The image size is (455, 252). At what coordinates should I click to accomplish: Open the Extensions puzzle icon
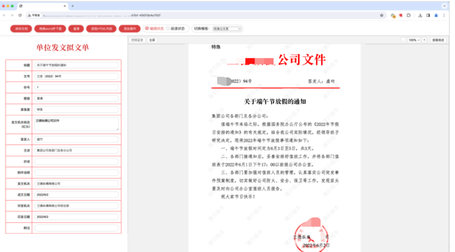point(408,15)
